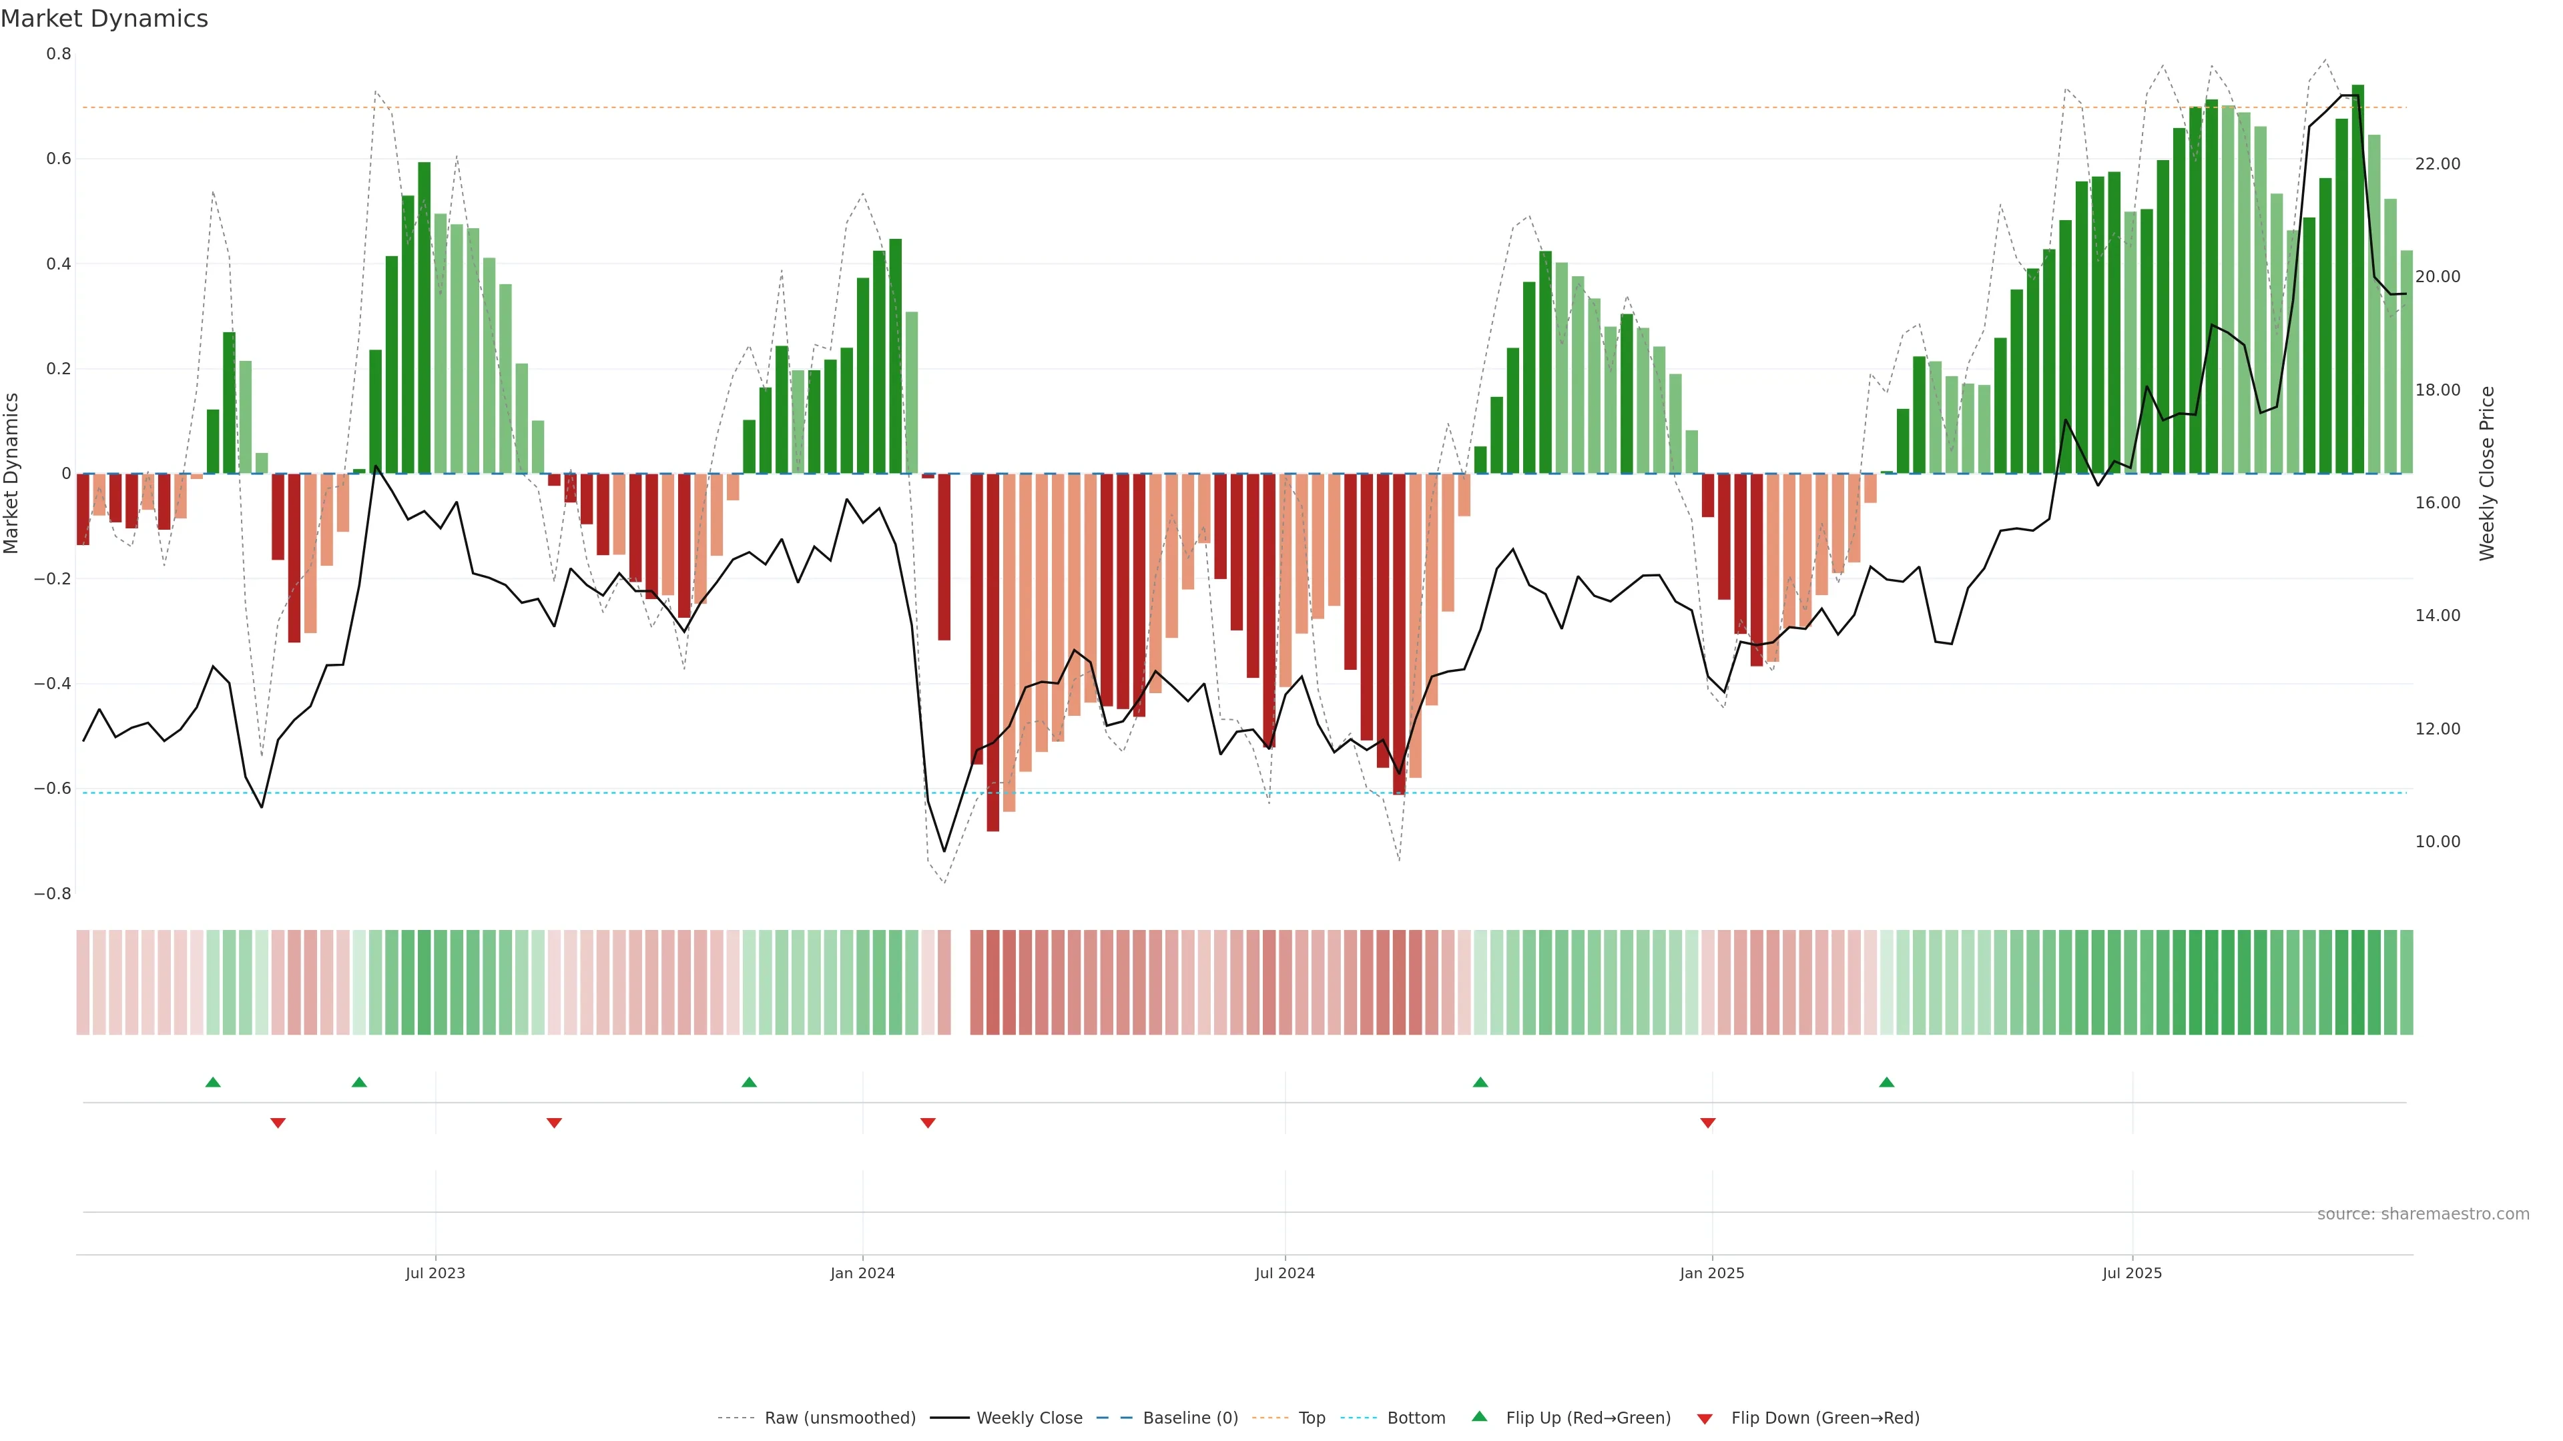Click the Weekly Close Price axis title
2563x1441 pixels.
click(2486, 474)
